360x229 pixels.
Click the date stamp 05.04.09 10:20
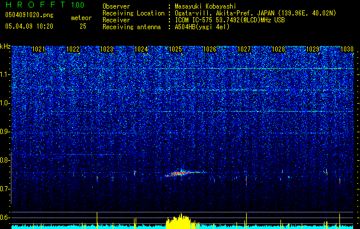[29, 26]
